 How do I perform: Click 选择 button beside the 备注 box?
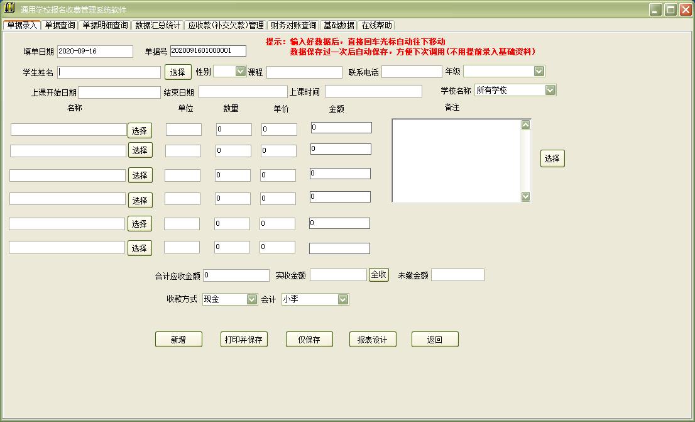pyautogui.click(x=552, y=158)
